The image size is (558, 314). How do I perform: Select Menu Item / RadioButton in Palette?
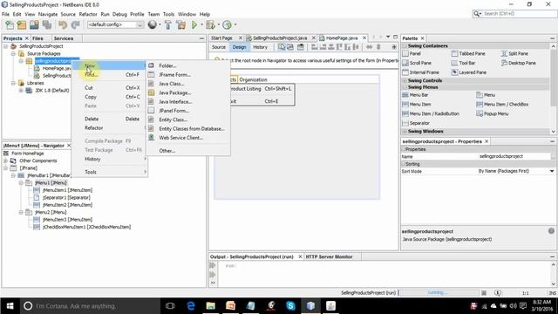(x=431, y=114)
